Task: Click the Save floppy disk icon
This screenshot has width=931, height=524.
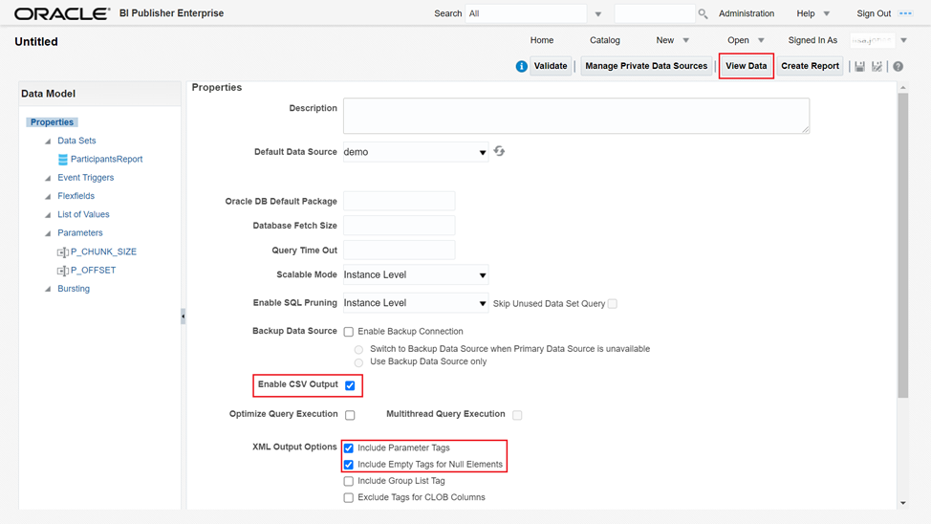Action: [x=860, y=67]
